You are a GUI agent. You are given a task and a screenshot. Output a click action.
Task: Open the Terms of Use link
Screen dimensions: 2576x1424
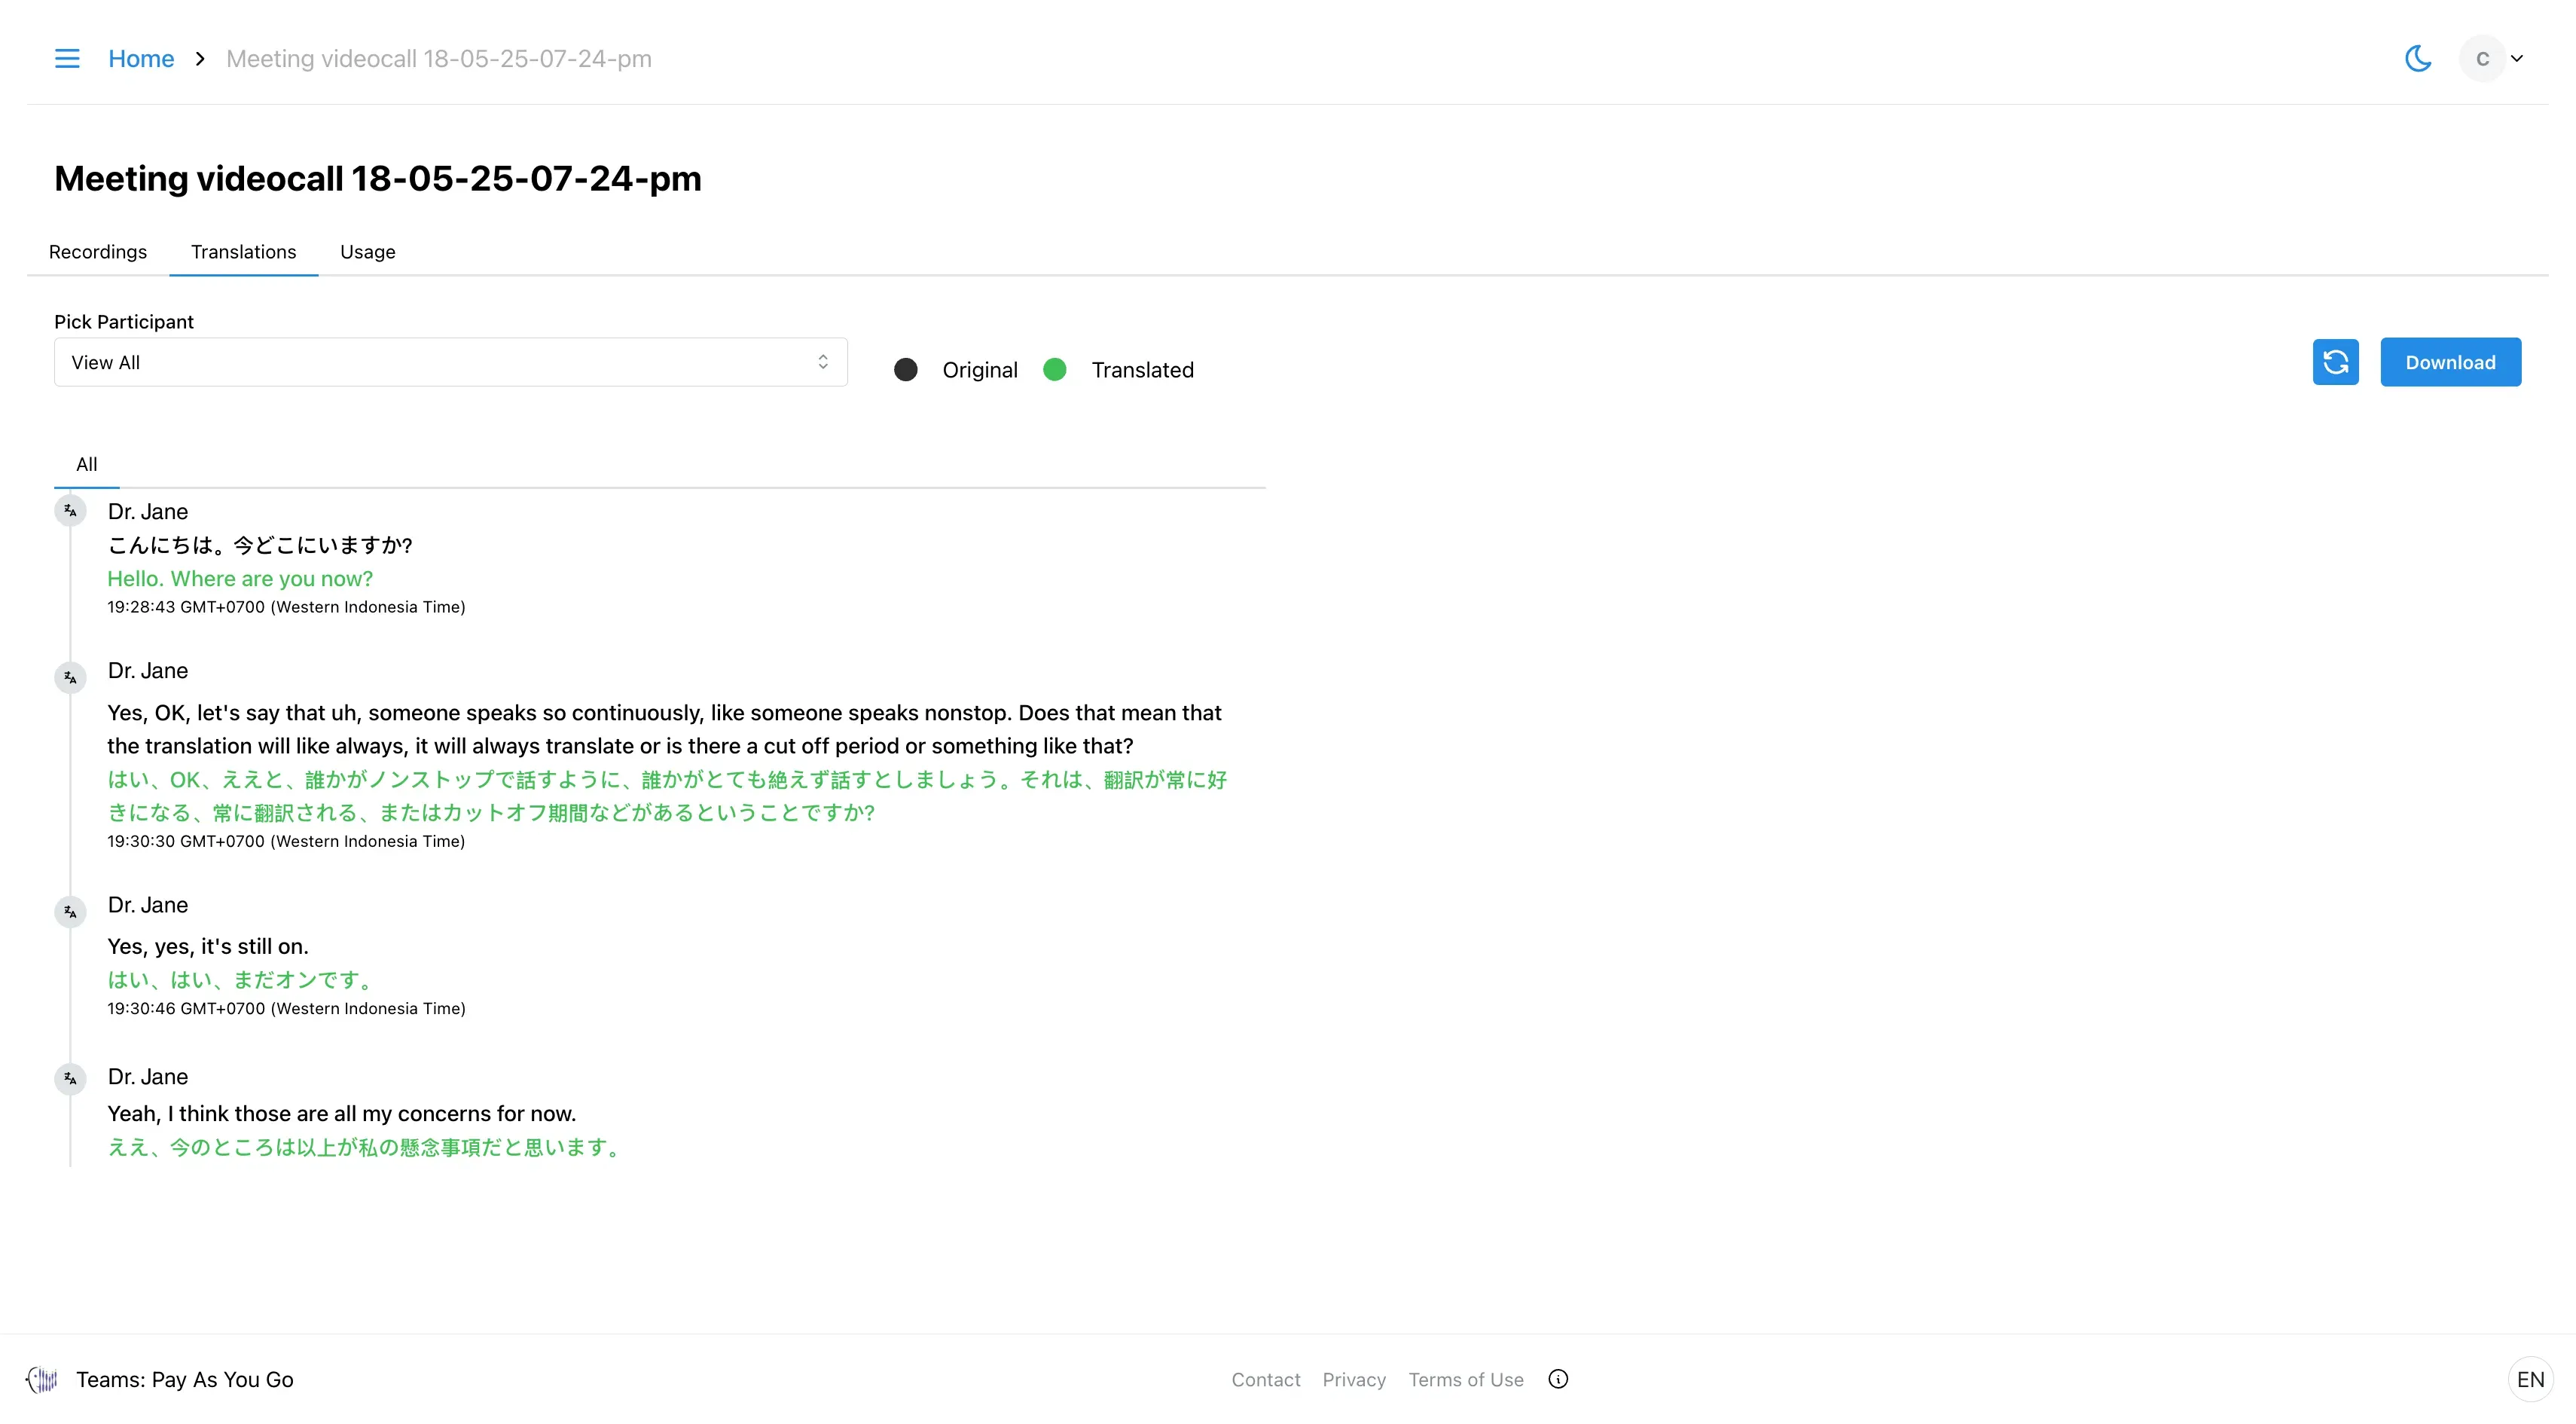[1466, 1380]
